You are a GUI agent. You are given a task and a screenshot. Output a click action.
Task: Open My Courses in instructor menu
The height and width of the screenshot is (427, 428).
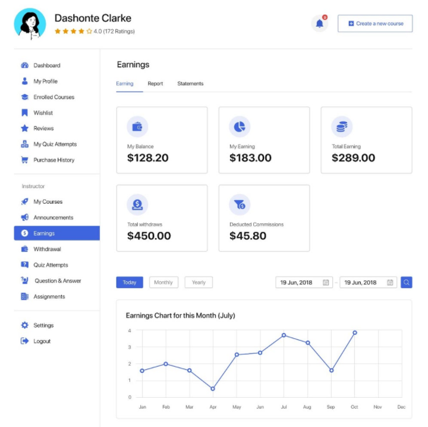[x=48, y=202]
